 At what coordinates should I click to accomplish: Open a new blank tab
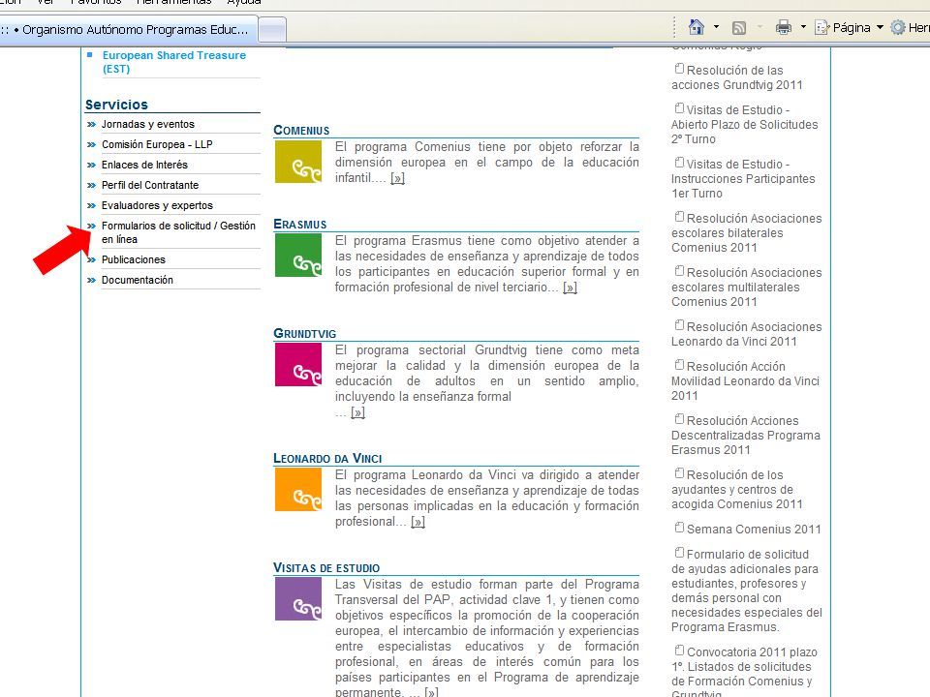click(273, 30)
